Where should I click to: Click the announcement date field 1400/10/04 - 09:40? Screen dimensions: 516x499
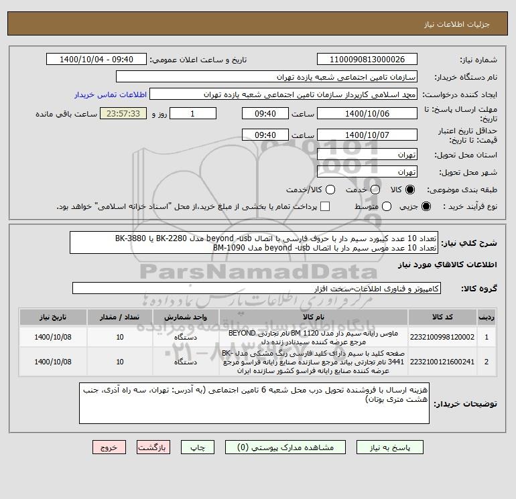coord(96,59)
